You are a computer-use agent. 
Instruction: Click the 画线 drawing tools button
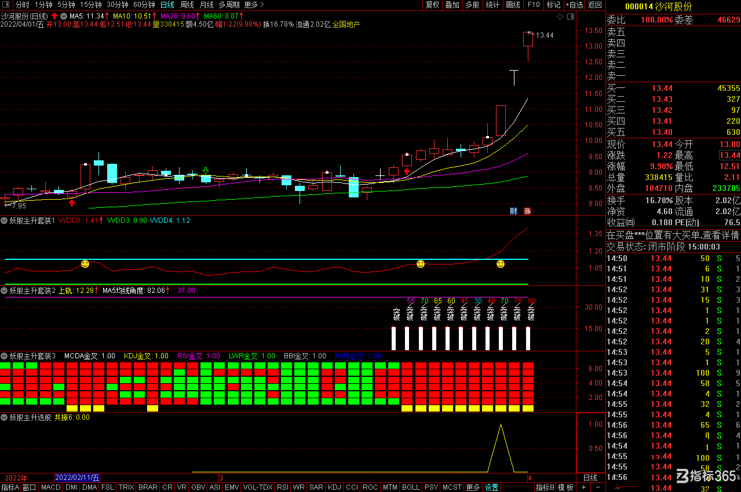coord(513,5)
